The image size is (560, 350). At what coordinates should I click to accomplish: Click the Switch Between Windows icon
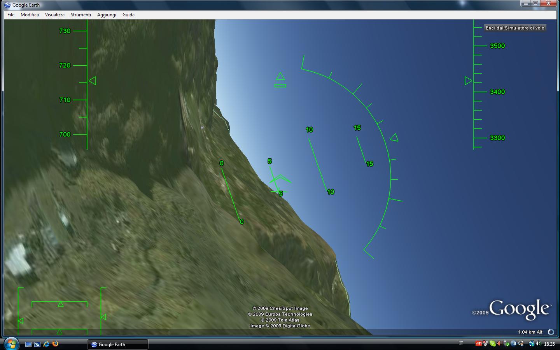tap(37, 344)
